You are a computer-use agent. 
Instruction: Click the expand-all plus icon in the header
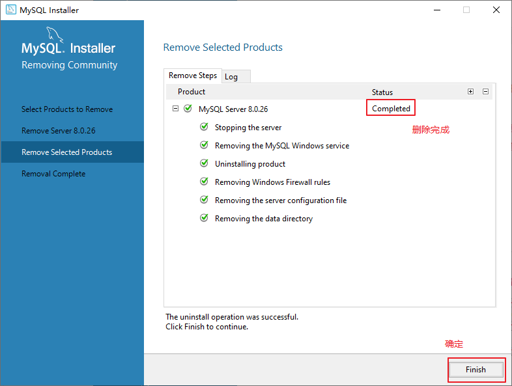pyautogui.click(x=470, y=91)
